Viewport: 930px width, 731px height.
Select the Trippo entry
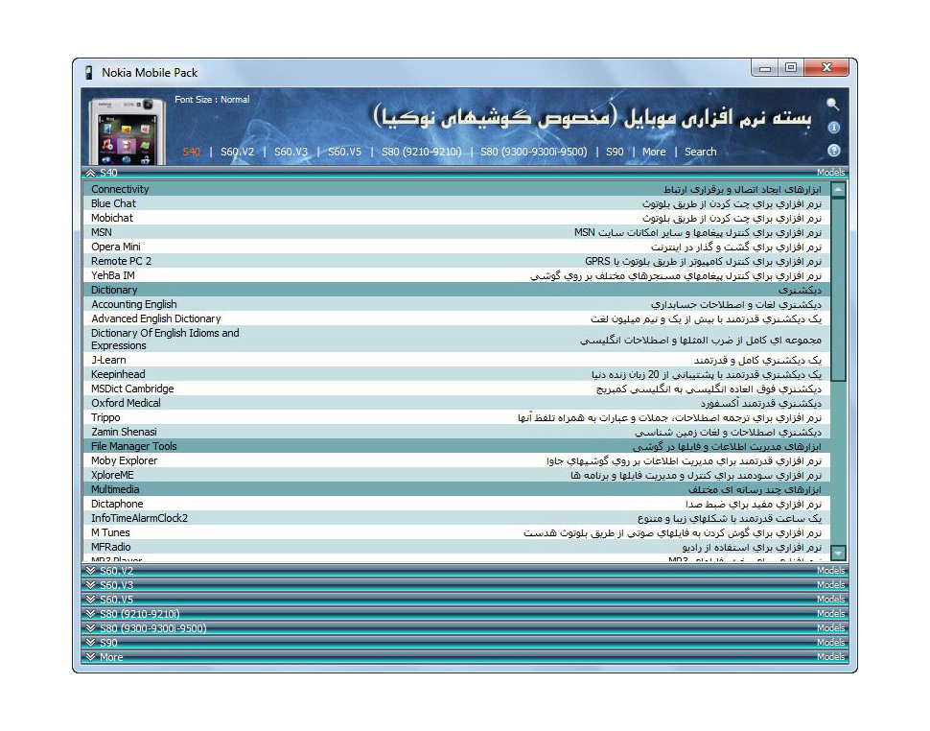pos(456,417)
